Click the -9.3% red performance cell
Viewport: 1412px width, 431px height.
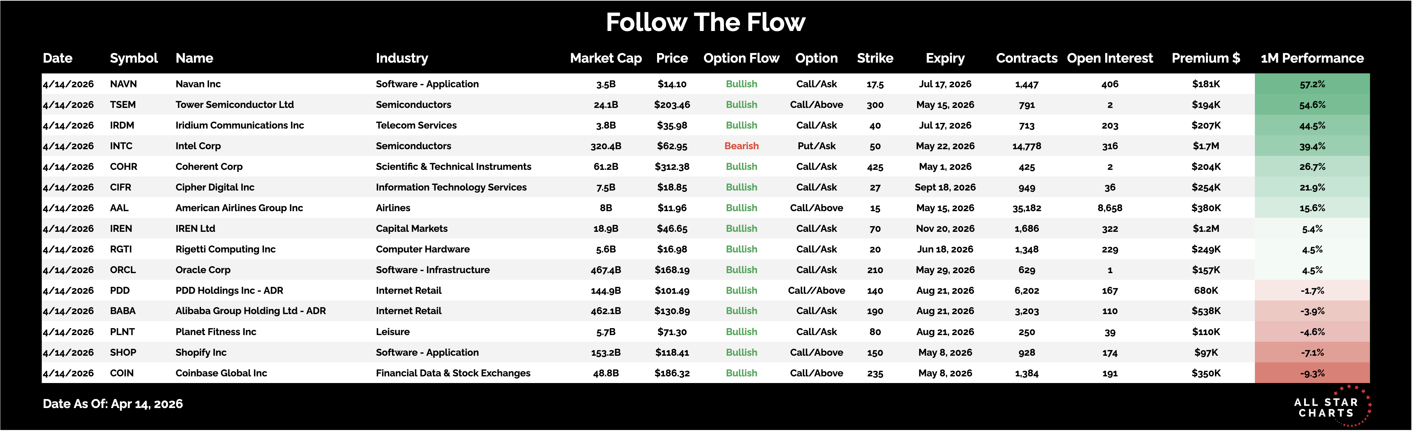click(1312, 373)
